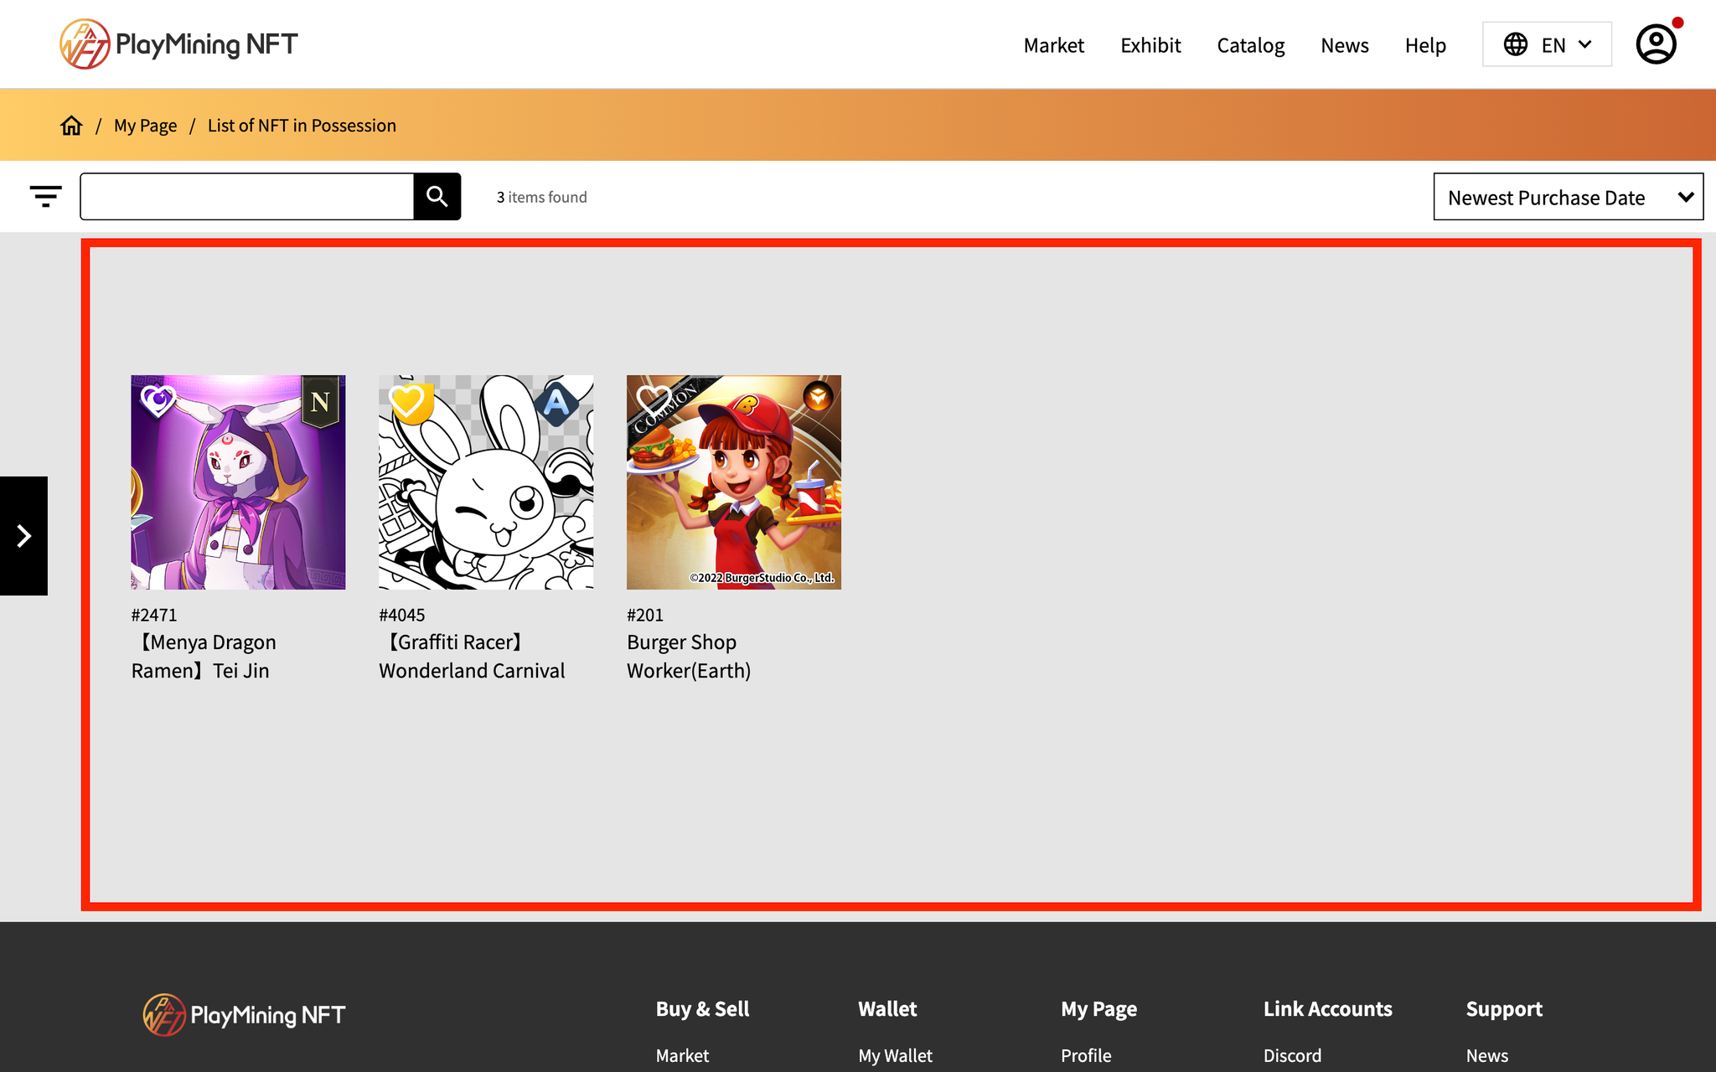Open the user account profile icon

click(x=1656, y=44)
